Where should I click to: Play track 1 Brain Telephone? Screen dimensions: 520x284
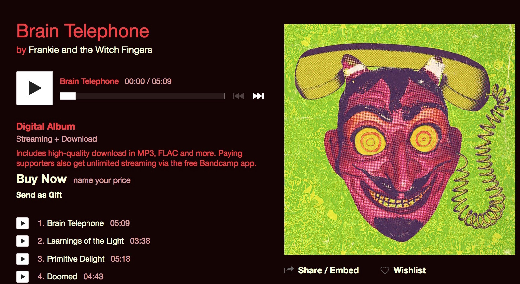click(x=22, y=223)
